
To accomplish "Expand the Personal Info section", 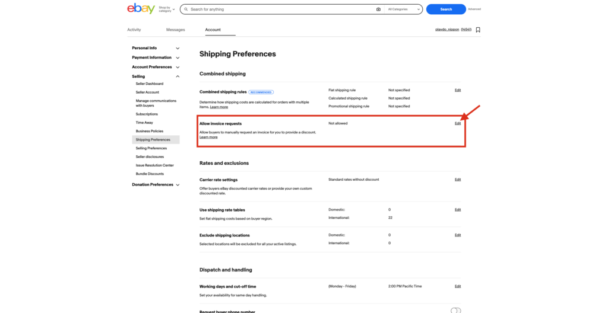I will tap(156, 48).
